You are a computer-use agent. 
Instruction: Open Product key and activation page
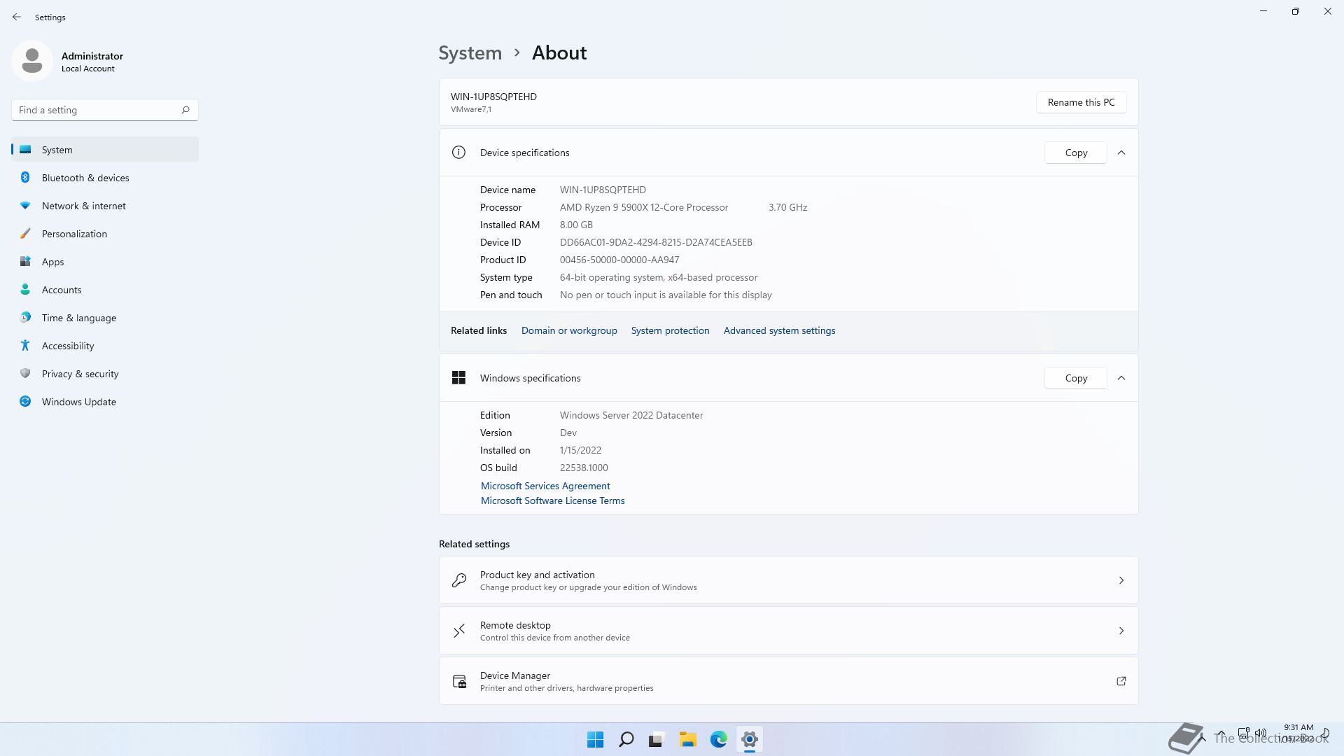(788, 580)
